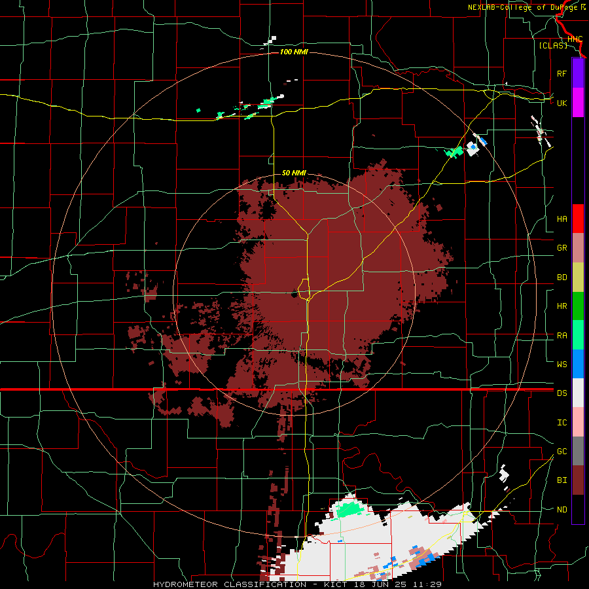Click the BI legend label
Viewport: 589px width, 589px height.
[x=562, y=480]
